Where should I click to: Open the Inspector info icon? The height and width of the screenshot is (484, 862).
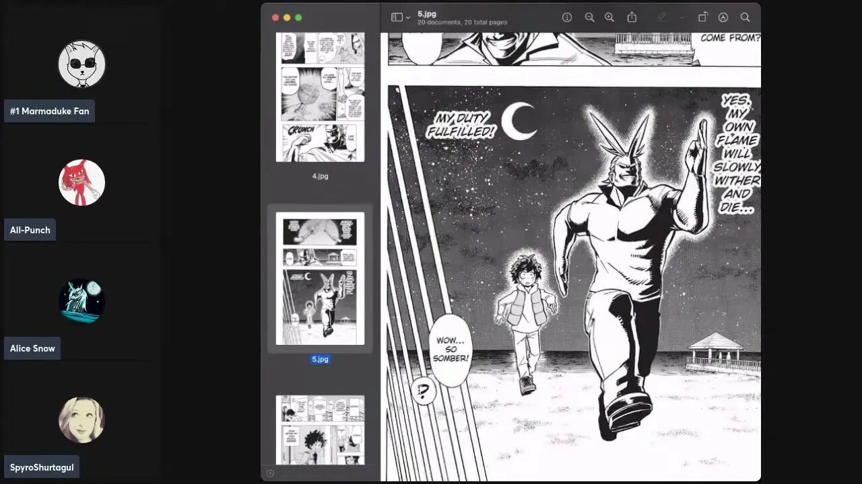(x=567, y=17)
